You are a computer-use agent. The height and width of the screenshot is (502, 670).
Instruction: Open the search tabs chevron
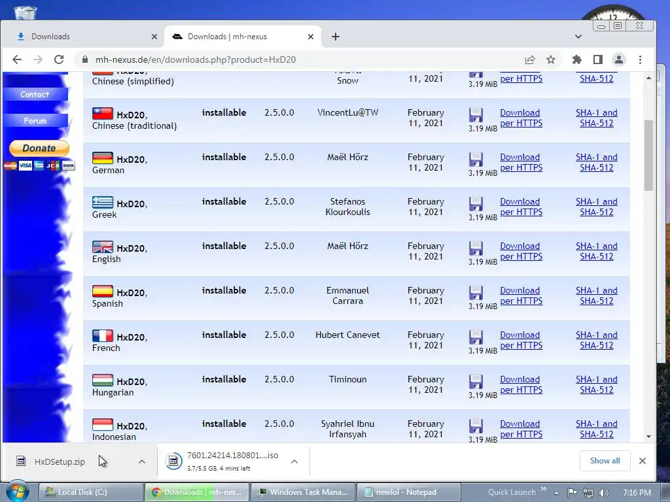578,37
